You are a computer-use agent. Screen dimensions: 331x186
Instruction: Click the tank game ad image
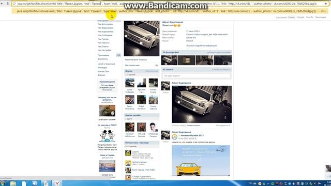(107, 111)
